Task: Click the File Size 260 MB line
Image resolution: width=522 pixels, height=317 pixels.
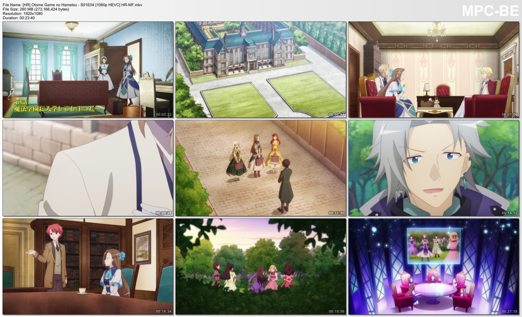Action: (36, 9)
